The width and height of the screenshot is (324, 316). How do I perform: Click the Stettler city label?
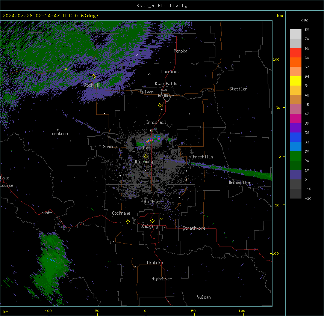(x=238, y=89)
